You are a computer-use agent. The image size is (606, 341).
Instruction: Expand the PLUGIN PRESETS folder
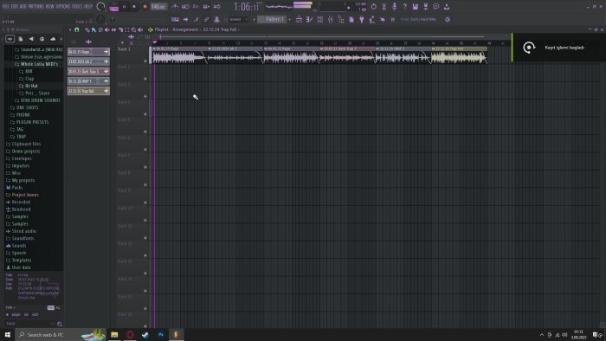(29, 122)
